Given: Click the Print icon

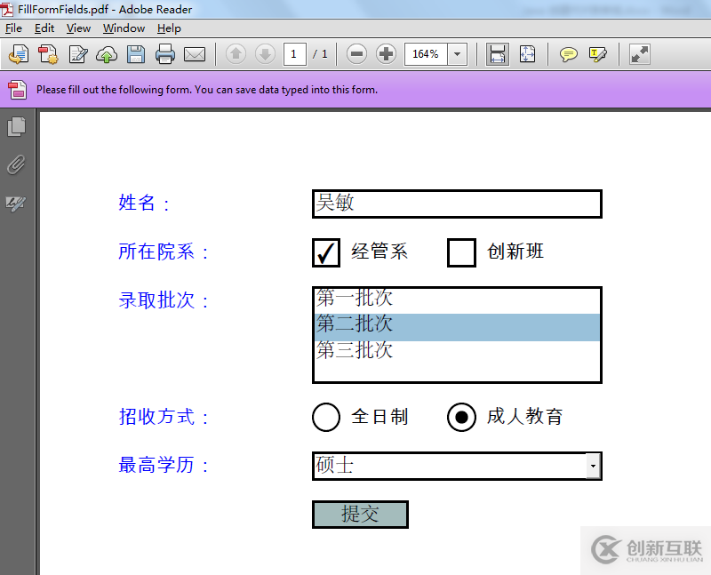Looking at the screenshot, I should pyautogui.click(x=165, y=54).
